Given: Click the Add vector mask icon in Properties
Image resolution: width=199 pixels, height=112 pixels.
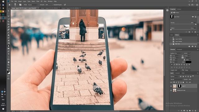Looking at the screenshot, I should coord(195,16).
